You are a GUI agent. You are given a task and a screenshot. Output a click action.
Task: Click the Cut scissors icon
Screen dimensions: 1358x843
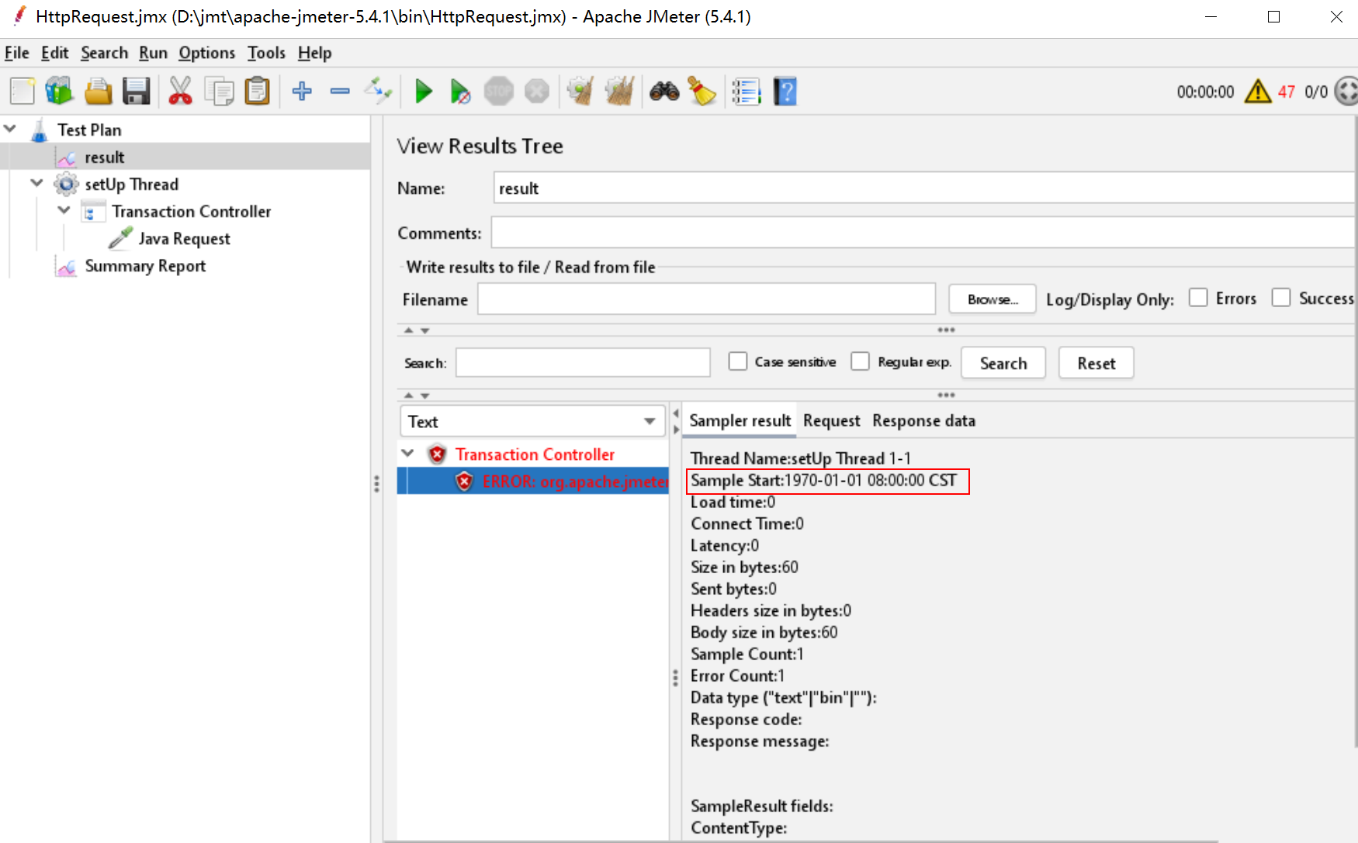point(180,92)
